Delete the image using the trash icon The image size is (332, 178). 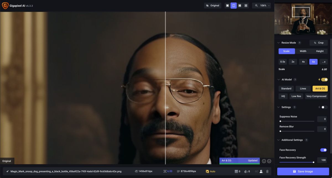click(x=267, y=171)
